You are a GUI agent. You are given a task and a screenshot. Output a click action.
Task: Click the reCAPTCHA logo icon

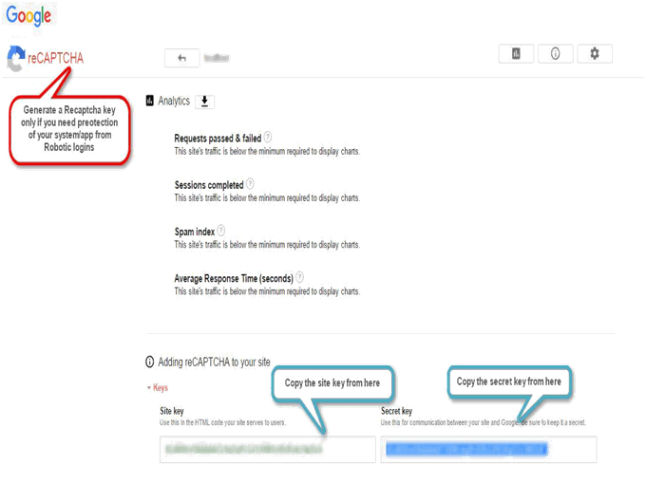tap(16, 58)
